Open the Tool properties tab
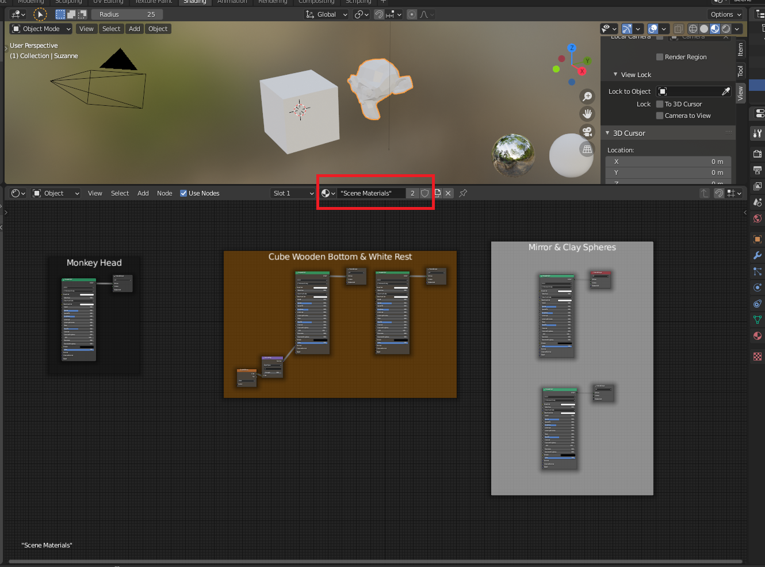 pos(758,133)
